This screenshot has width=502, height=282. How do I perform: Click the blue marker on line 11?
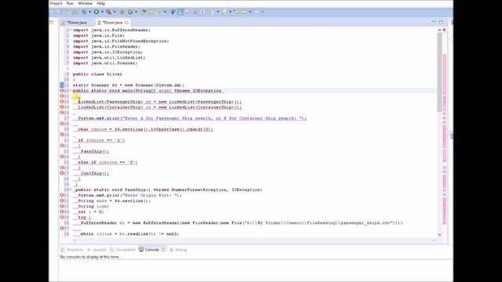pyautogui.click(x=62, y=85)
